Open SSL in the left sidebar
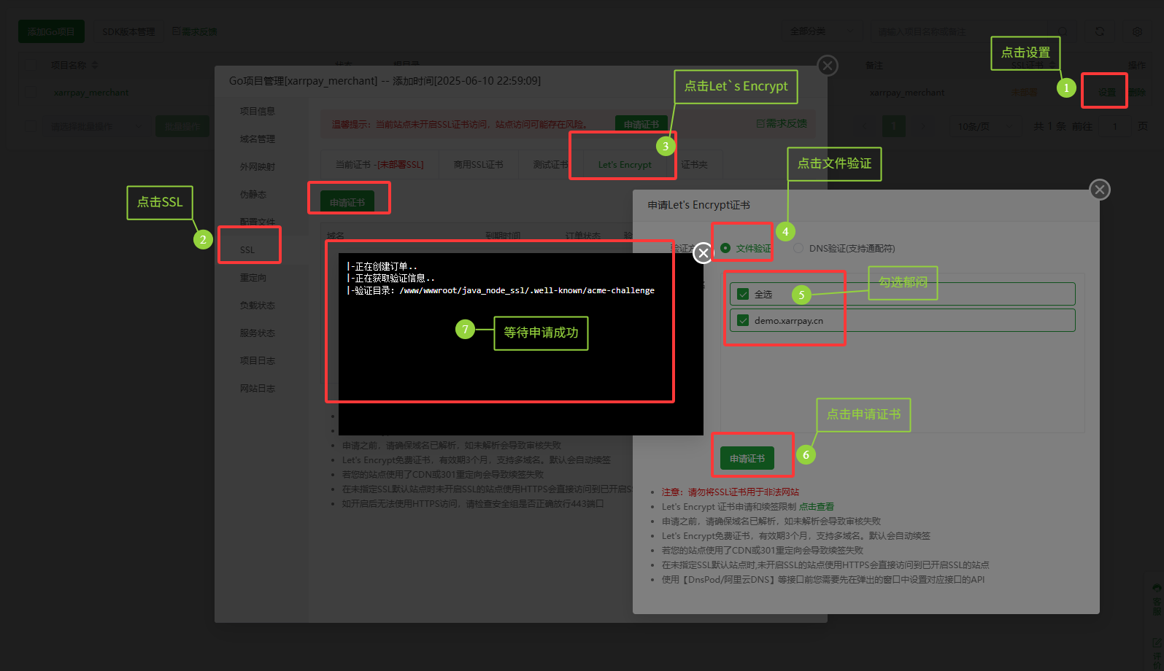 [x=247, y=249]
